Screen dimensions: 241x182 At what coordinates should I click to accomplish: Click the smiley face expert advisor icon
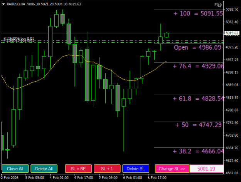pyautogui.click(x=219, y=5)
